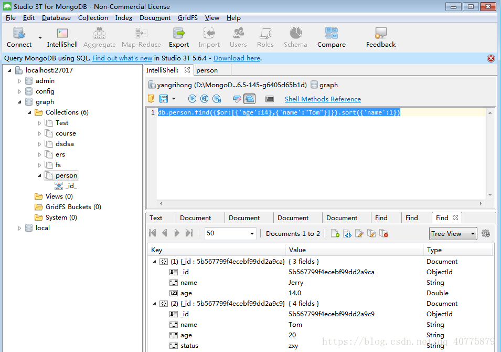Expand the admin database node
Viewport: 501px width, 352px height.
click(x=19, y=81)
